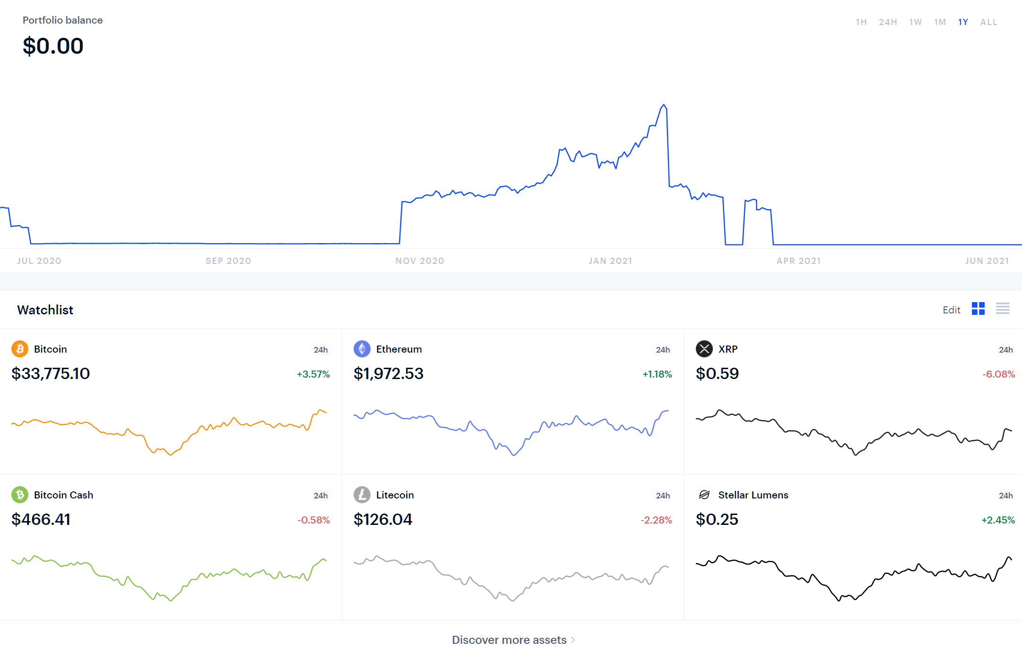Switch watchlist to grid view
The width and height of the screenshot is (1022, 650).
[978, 309]
